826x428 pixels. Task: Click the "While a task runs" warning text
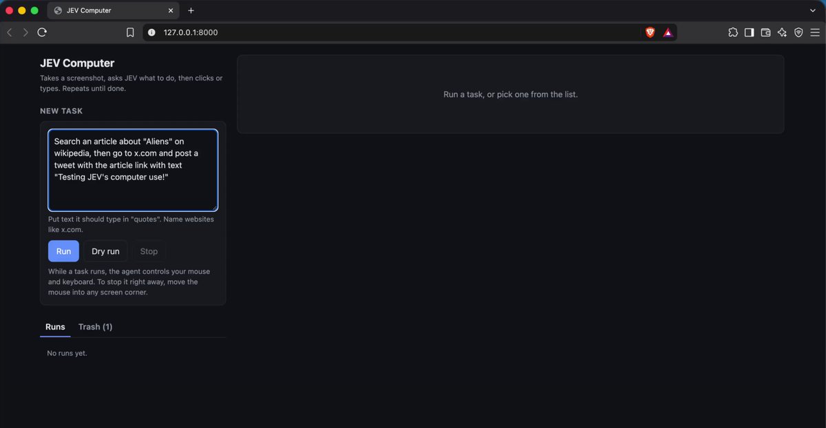pyautogui.click(x=129, y=281)
